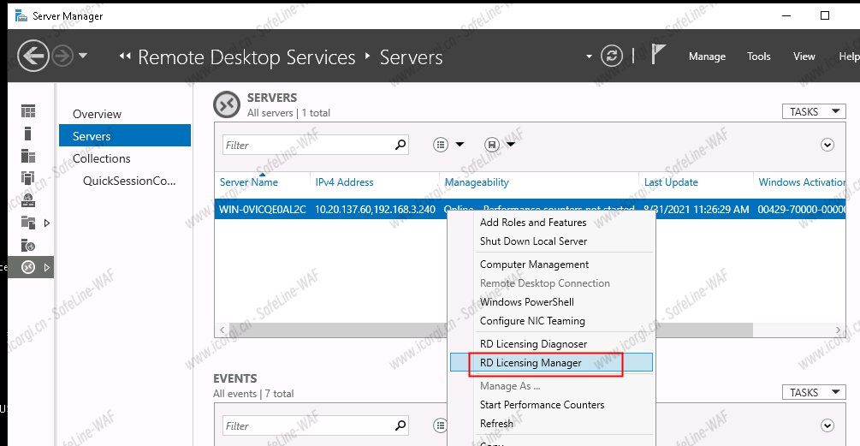Click the Servers breadcrumb title
Viewport: 860px width, 446px height.
click(412, 57)
